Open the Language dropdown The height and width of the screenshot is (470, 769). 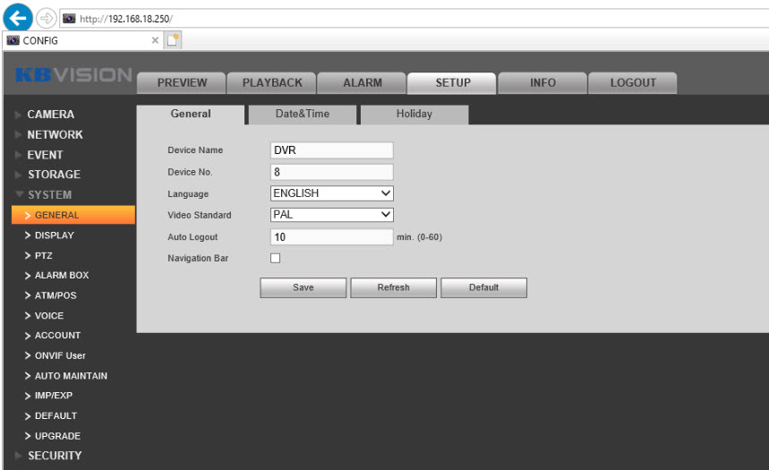point(332,192)
